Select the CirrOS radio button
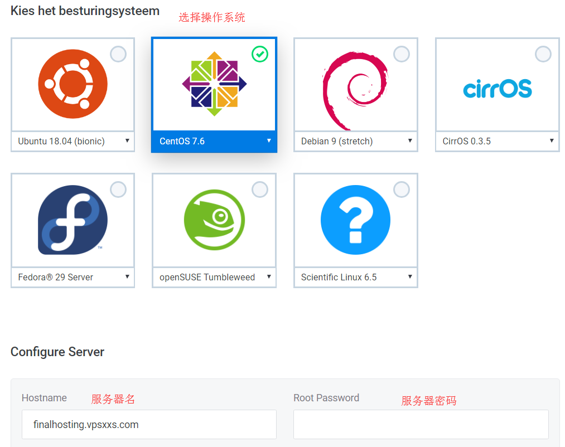The height and width of the screenshot is (447, 565). pos(543,54)
